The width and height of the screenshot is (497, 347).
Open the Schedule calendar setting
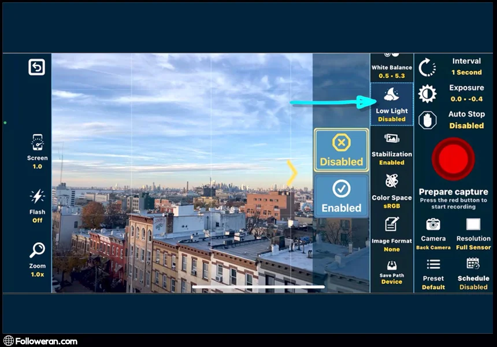tap(473, 264)
